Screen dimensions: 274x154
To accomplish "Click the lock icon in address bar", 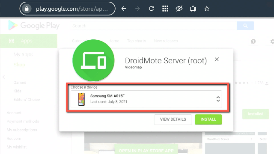I will (x=27, y=9).
